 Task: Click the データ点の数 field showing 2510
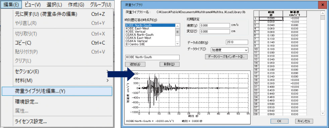tap(237, 42)
